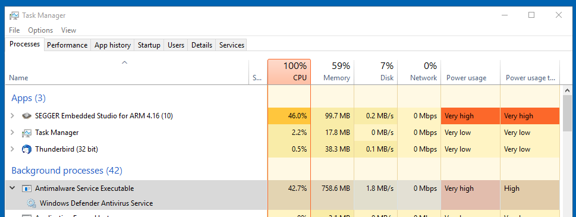Viewport: 576px width, 217px height.
Task: Expand the Thunderbird (32 bit) process row
Action: 12,149
